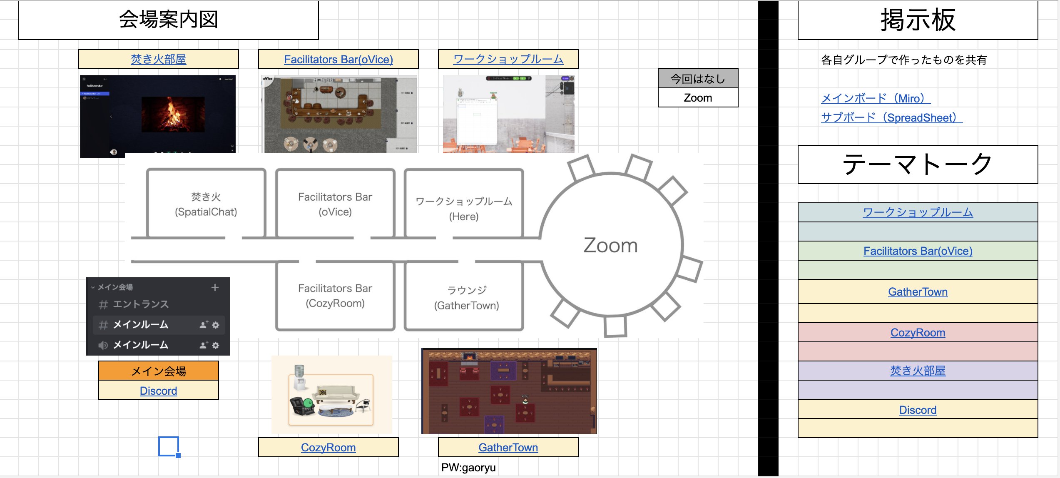
Task: Click the blue selected cell outline
Action: (x=169, y=446)
